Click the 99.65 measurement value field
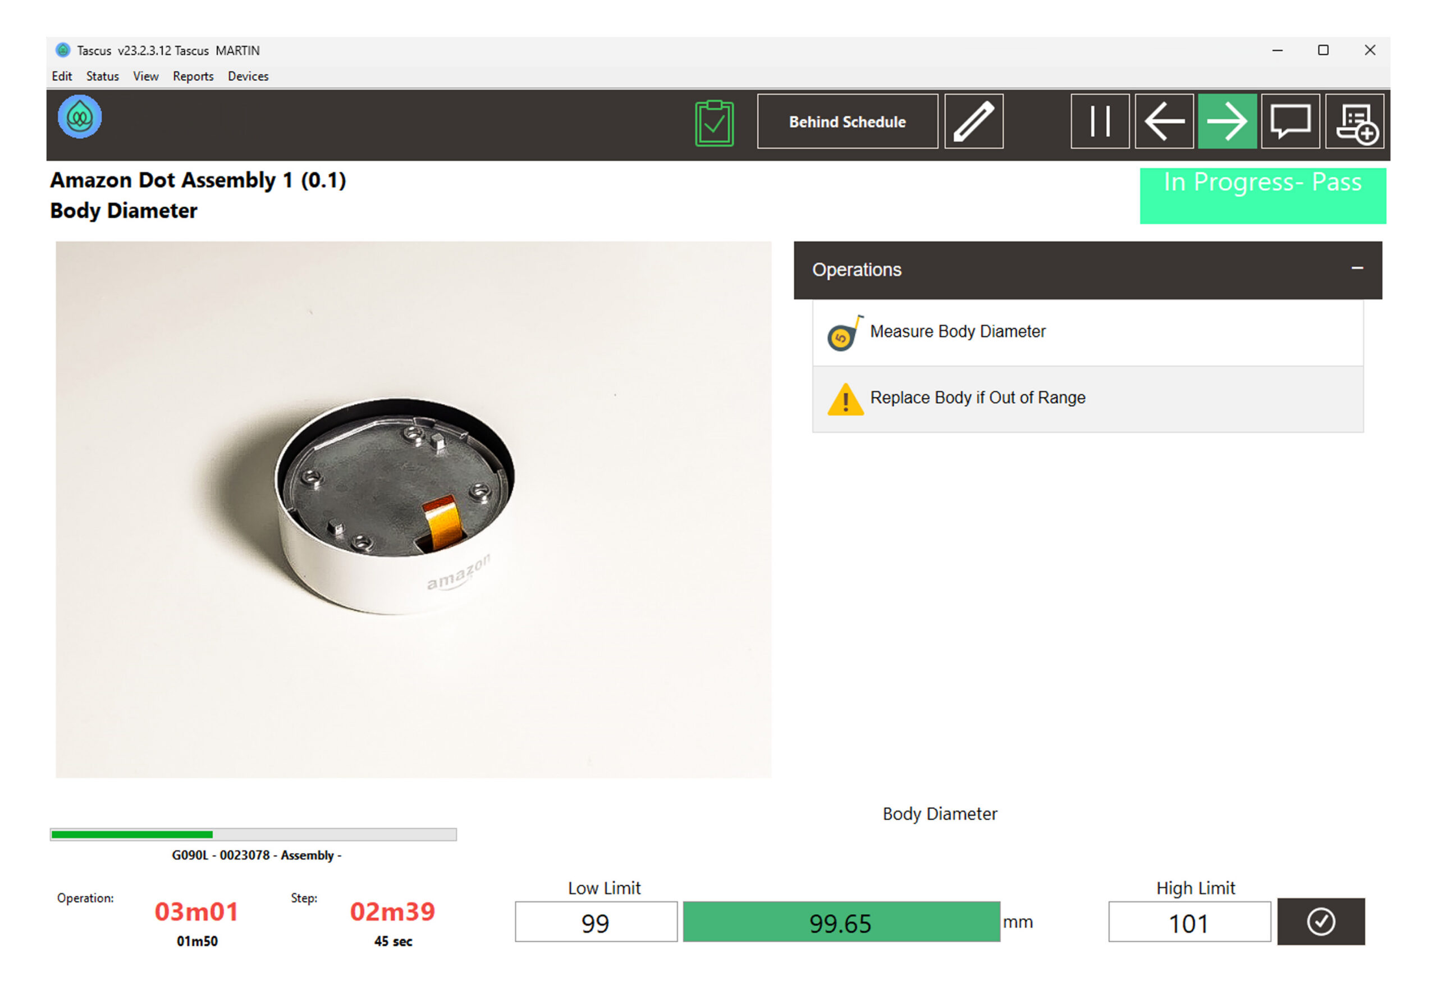 [841, 921]
